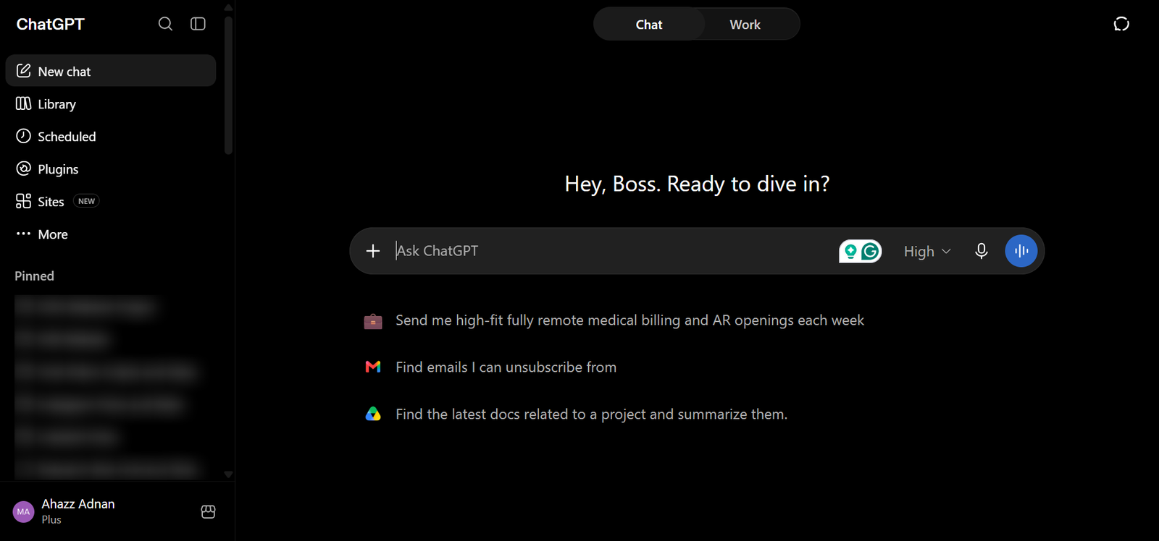Click the microphone dictation icon

click(x=982, y=251)
